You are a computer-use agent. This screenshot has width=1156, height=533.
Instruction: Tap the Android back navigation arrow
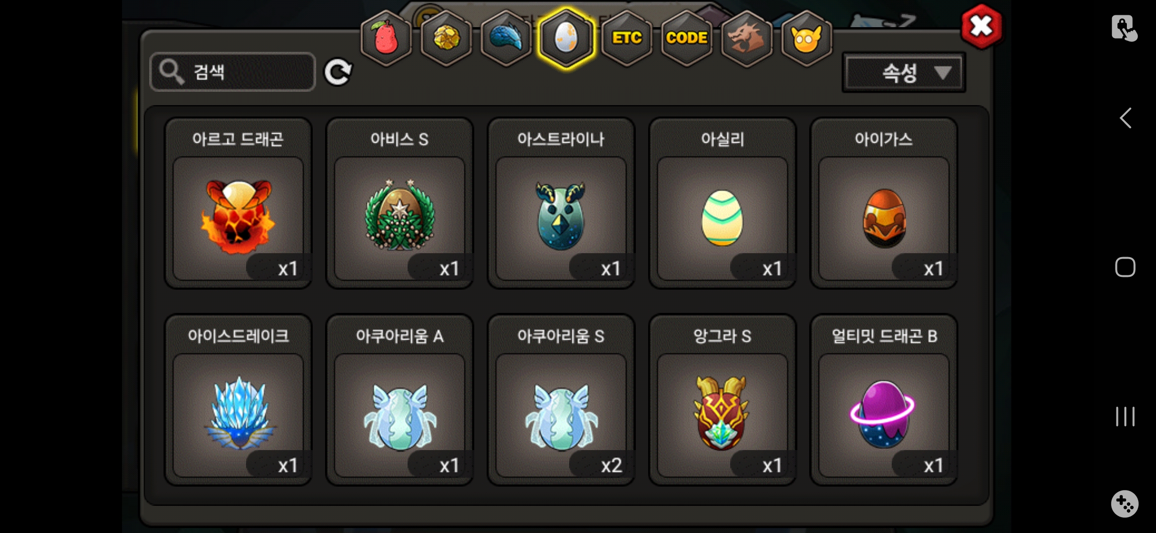(x=1125, y=118)
